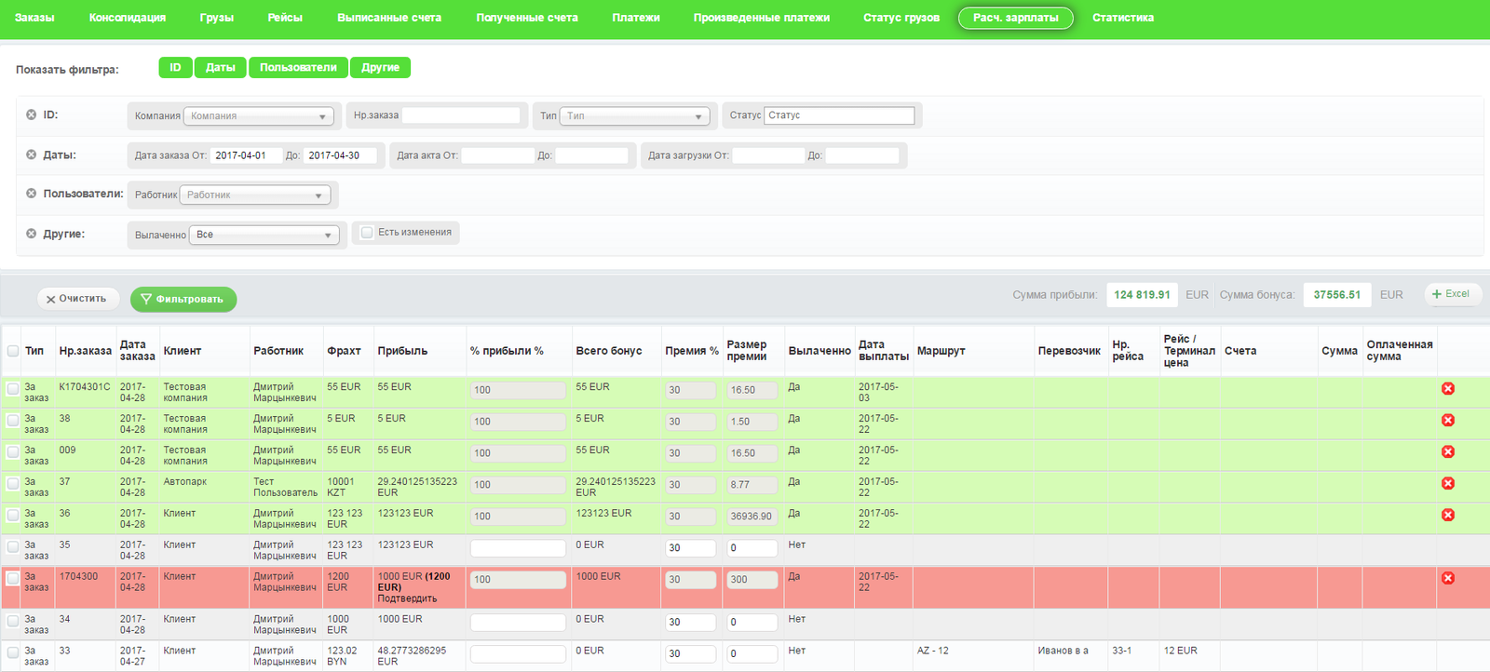The height and width of the screenshot is (672, 1490).
Task: Remove the Другие filter row
Action: coord(31,234)
